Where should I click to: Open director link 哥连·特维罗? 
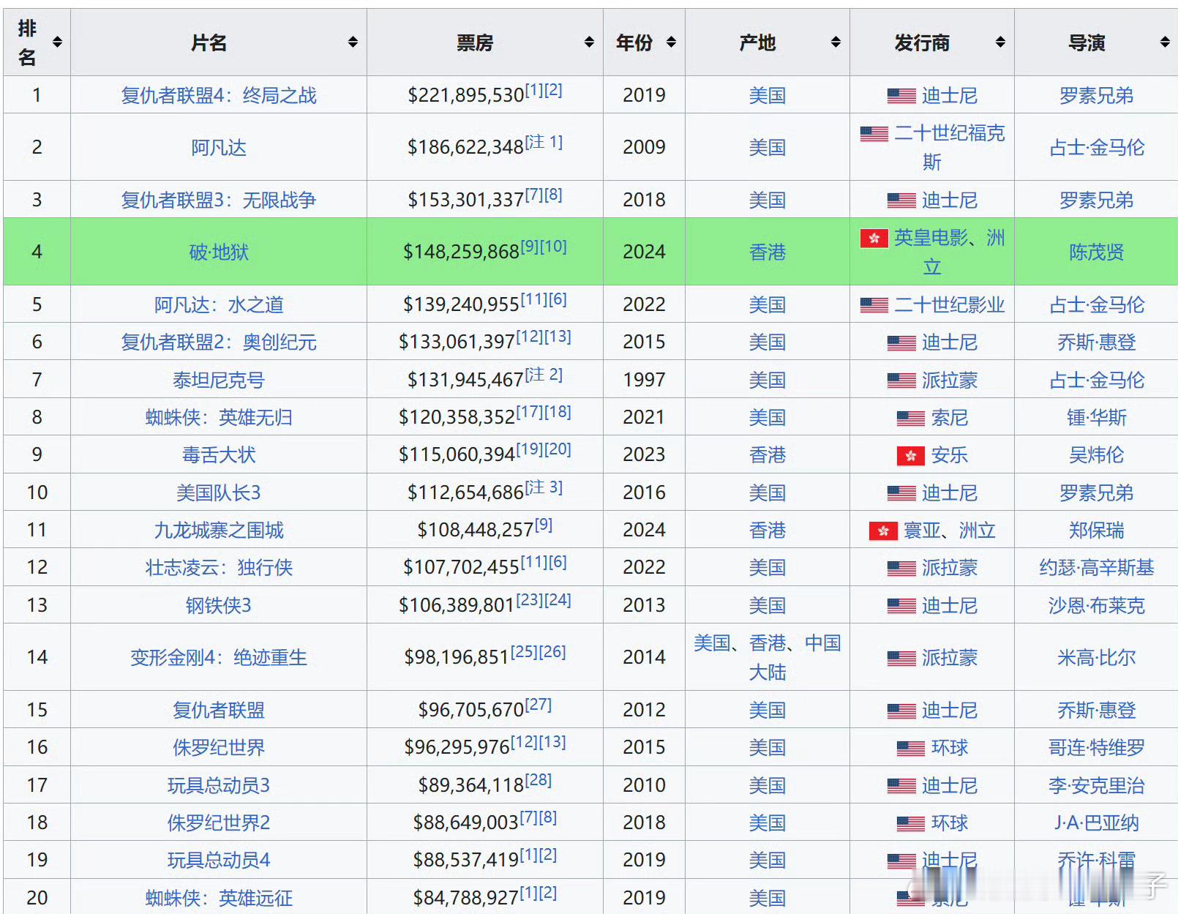tap(1096, 747)
